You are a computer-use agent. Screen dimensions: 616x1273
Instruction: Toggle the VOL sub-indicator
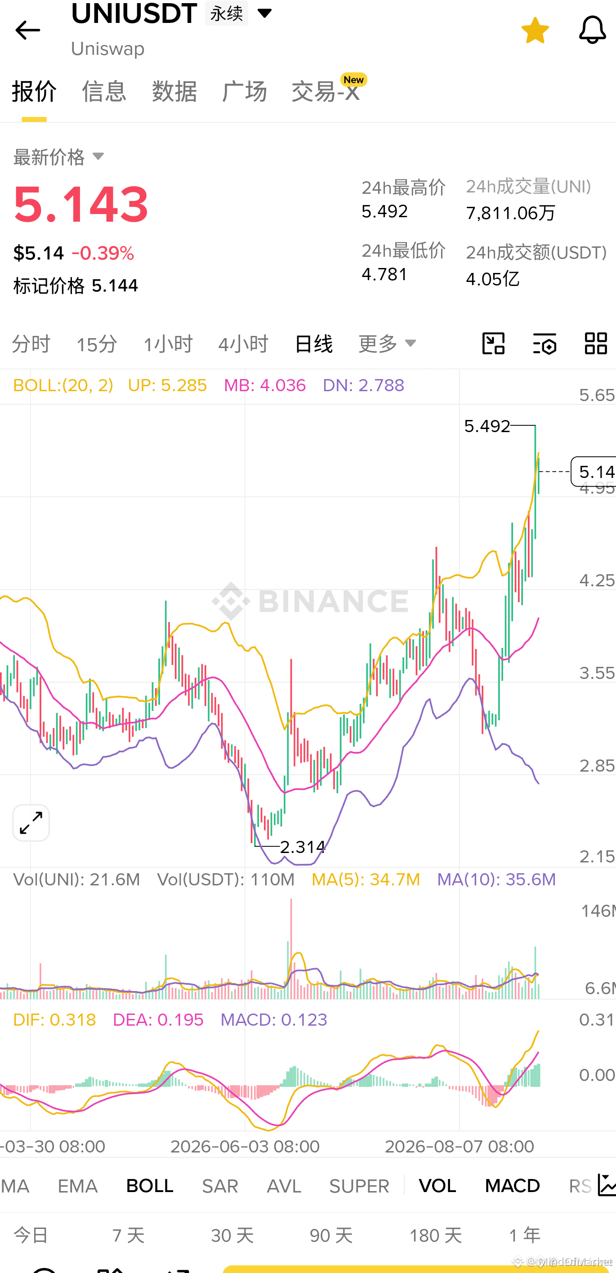[x=437, y=1186]
